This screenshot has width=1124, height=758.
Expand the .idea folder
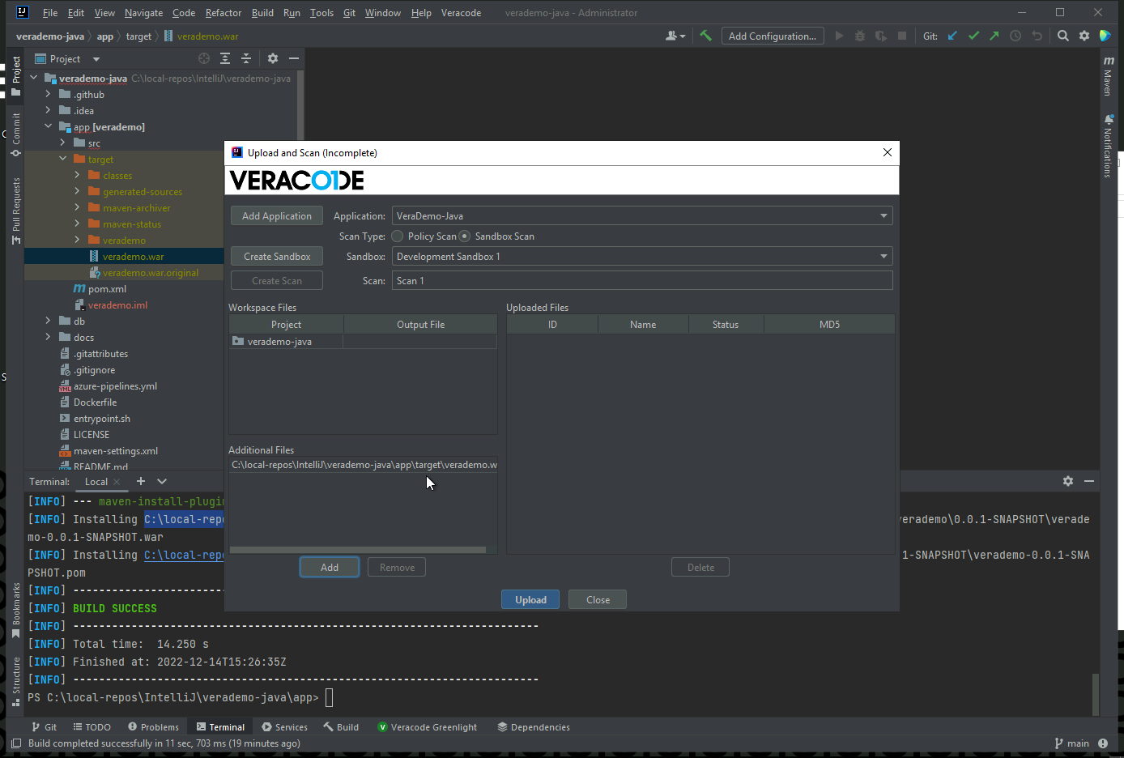click(48, 111)
